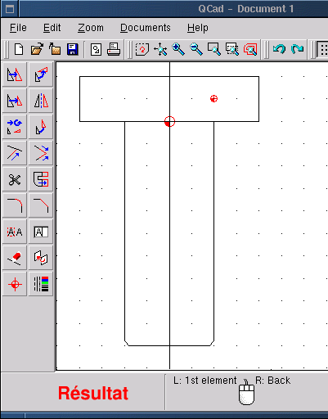Click the Print icon
Screen dimensions: 328x419
click(114, 50)
